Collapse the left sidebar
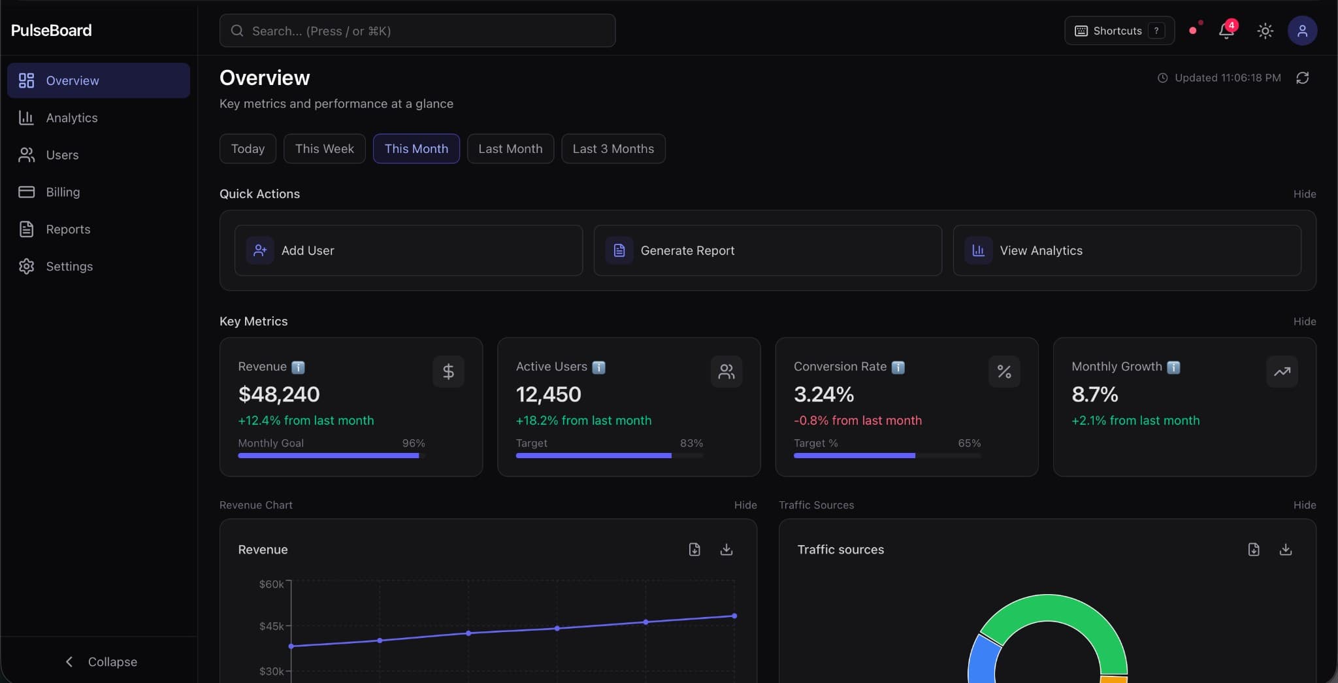Viewport: 1338px width, 683px height. point(101,661)
